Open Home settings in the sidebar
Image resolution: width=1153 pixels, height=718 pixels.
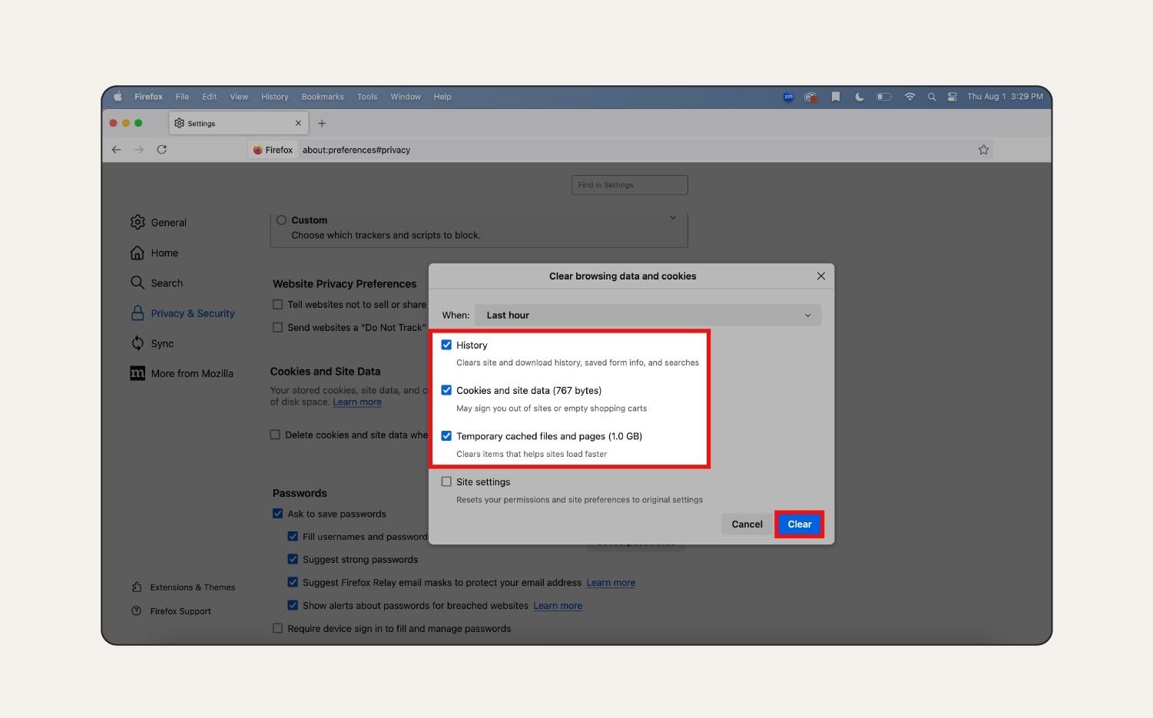point(154,253)
